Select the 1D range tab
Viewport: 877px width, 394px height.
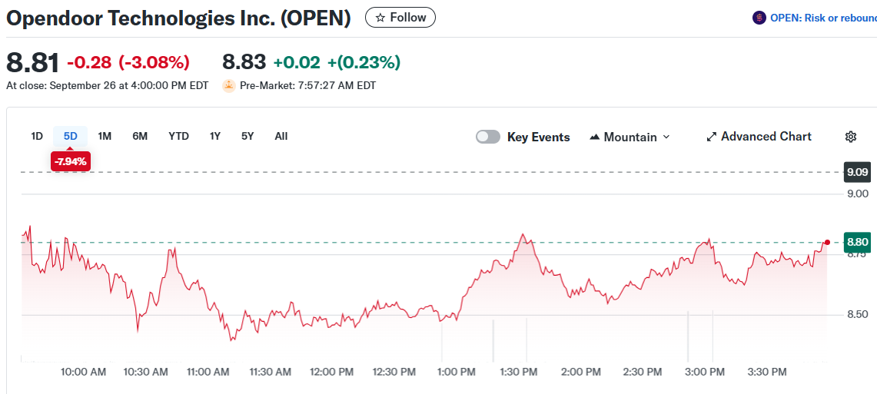click(x=37, y=136)
